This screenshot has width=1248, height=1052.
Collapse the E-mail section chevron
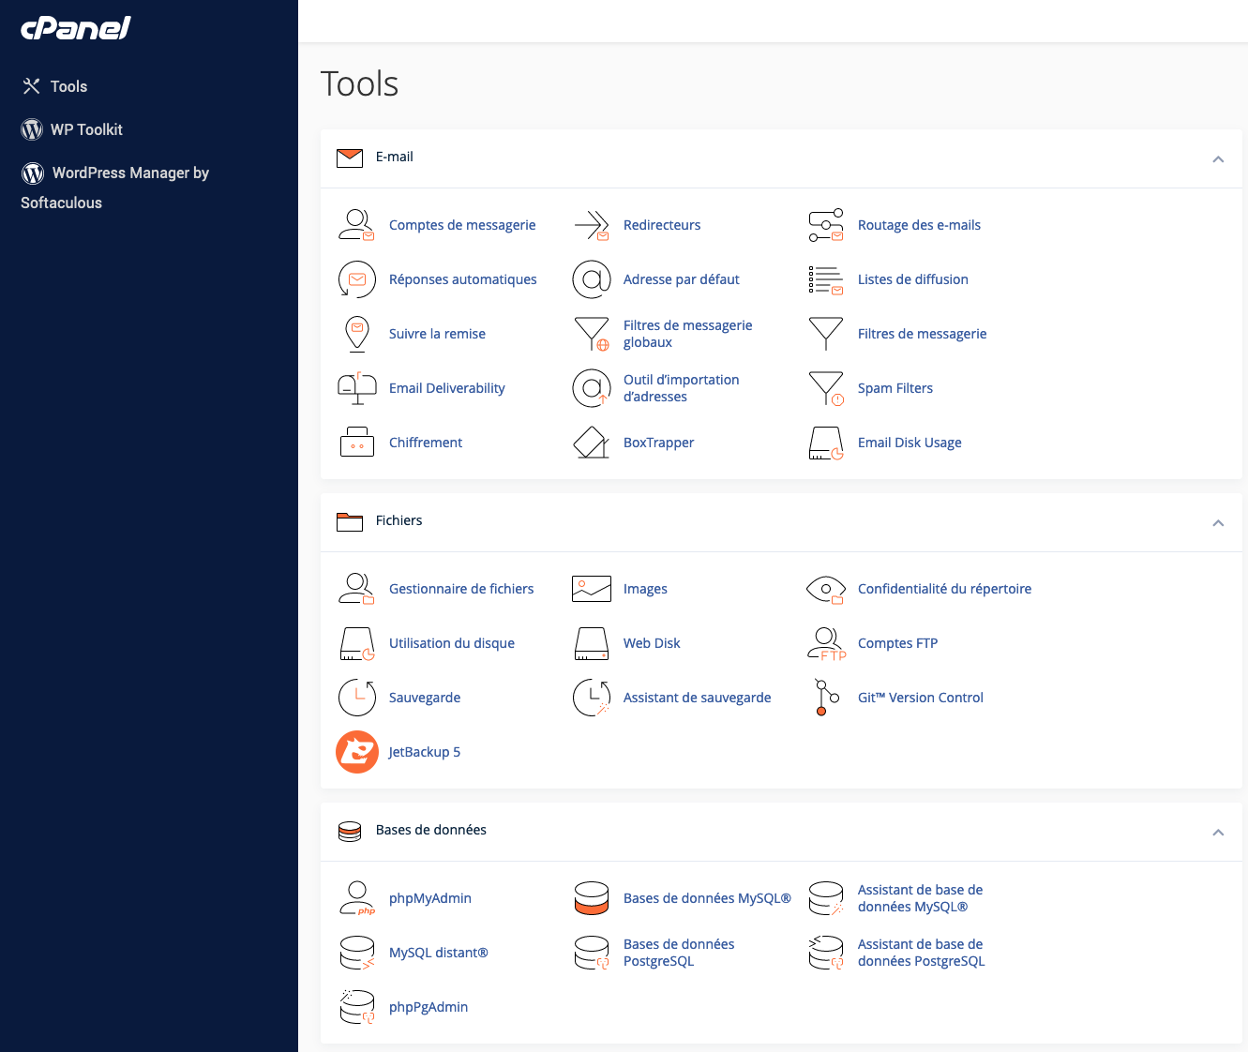[1218, 158]
